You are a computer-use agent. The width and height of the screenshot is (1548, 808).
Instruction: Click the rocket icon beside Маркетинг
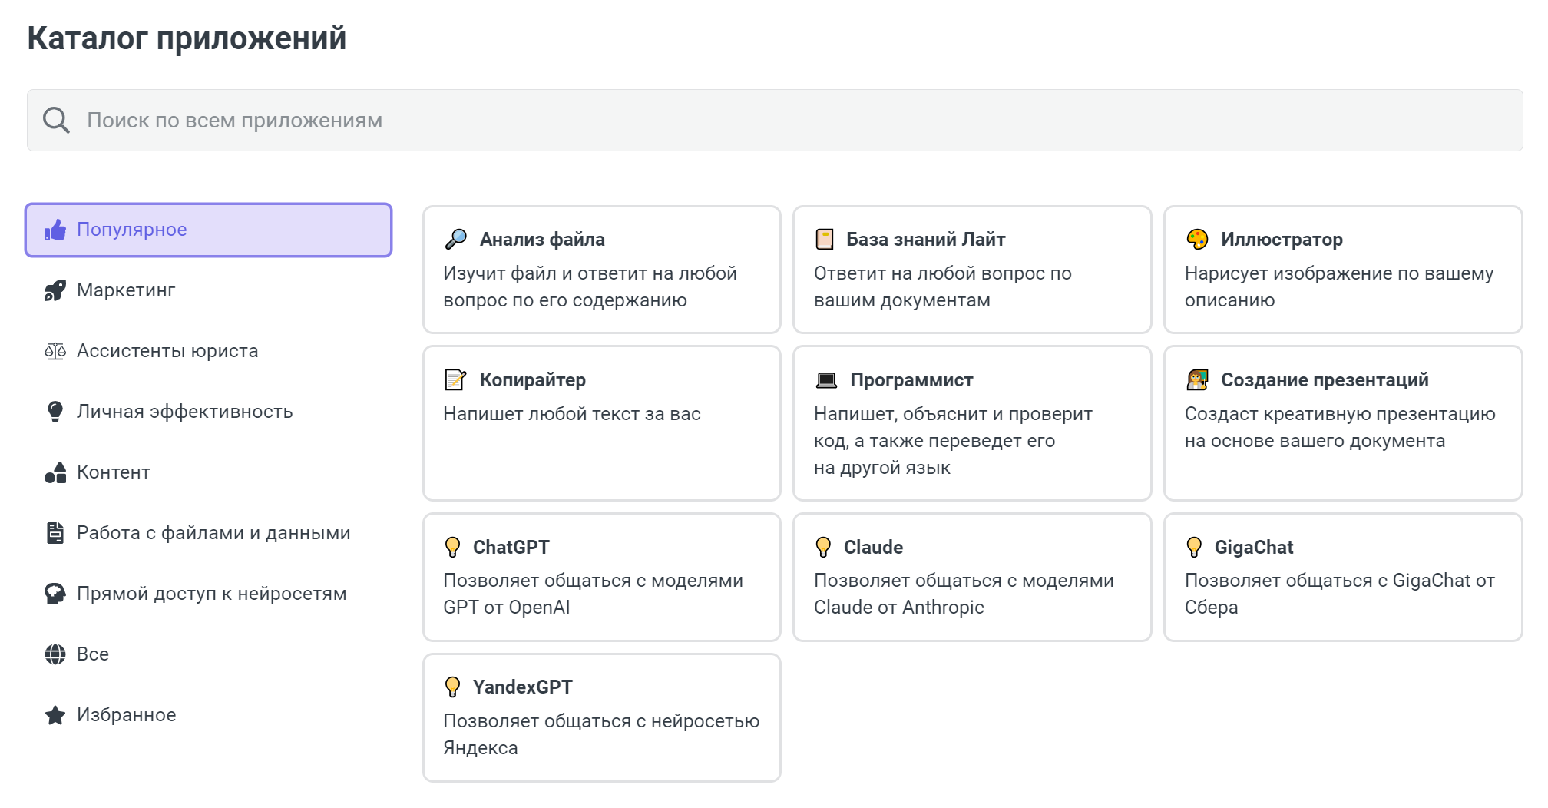(x=55, y=290)
